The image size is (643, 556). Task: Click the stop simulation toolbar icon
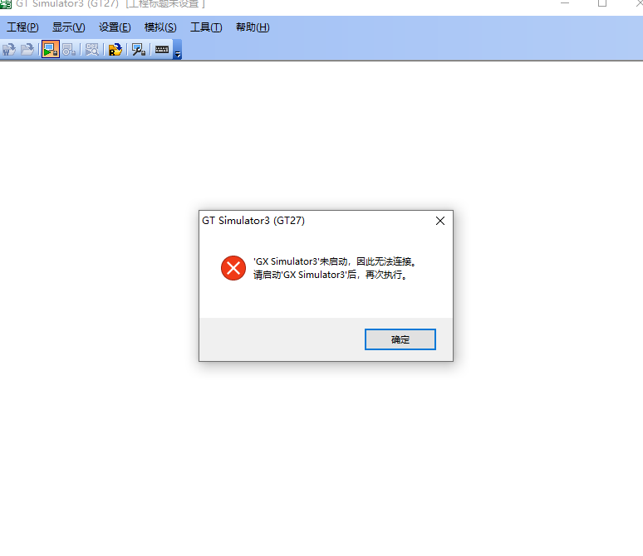point(69,50)
